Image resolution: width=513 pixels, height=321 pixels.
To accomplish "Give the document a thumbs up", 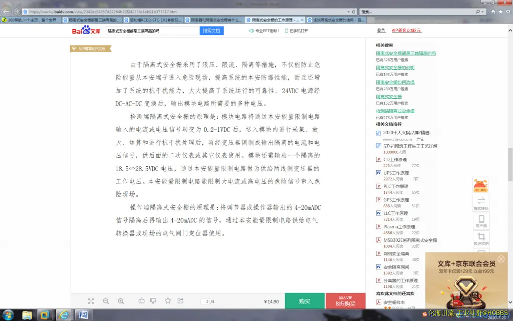I will tap(141, 301).
